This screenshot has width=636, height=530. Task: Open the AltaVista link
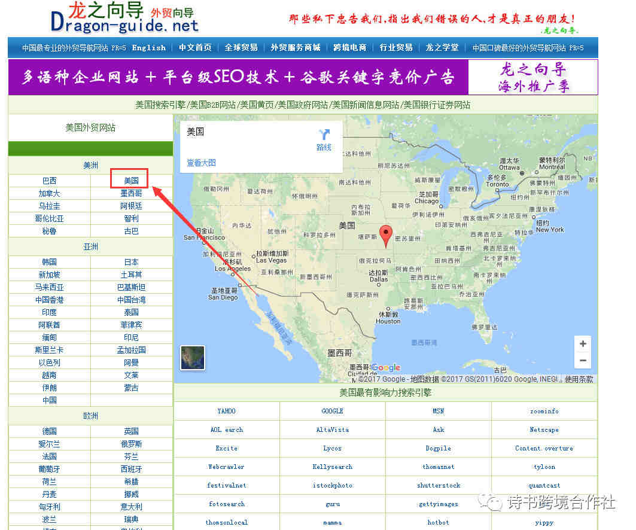coord(332,430)
